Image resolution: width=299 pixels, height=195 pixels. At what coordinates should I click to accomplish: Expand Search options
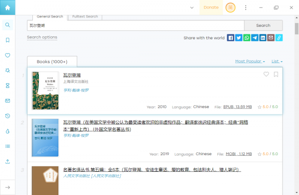pyautogui.click(x=42, y=37)
